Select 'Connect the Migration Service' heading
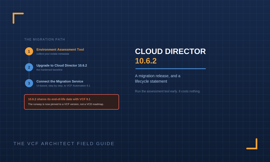270x162 pixels. 60,81
